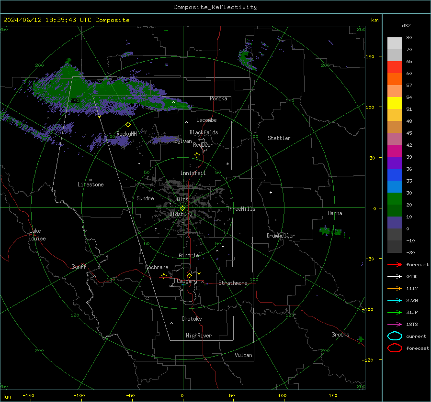
Task: Click the Sundre label on map
Action: point(145,198)
